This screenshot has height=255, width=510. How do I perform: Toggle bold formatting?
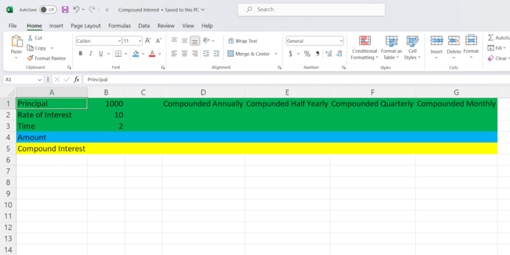pos(80,54)
